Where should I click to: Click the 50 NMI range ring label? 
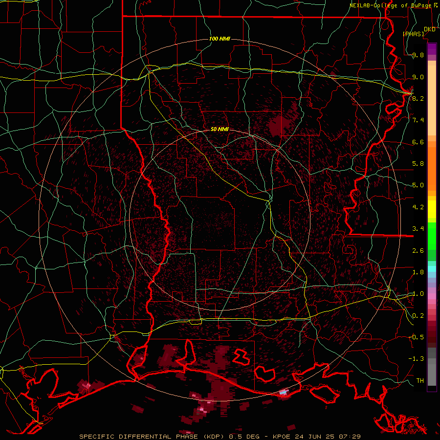point(220,129)
